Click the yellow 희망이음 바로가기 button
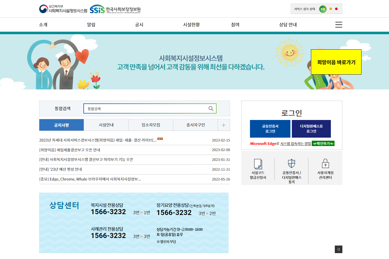Screen dimensions: 389x259 pyautogui.click(x=336, y=62)
